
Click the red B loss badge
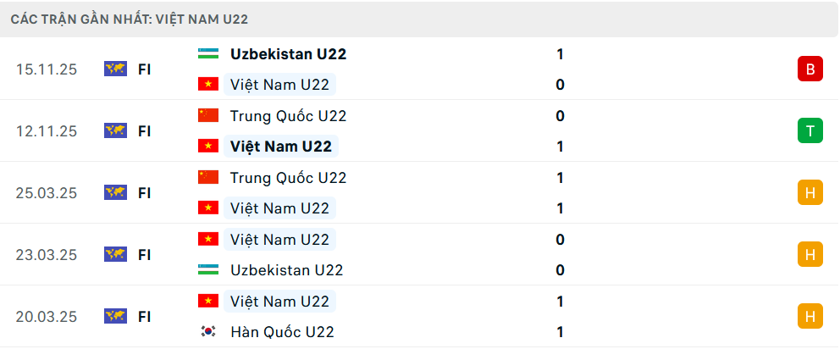point(810,69)
